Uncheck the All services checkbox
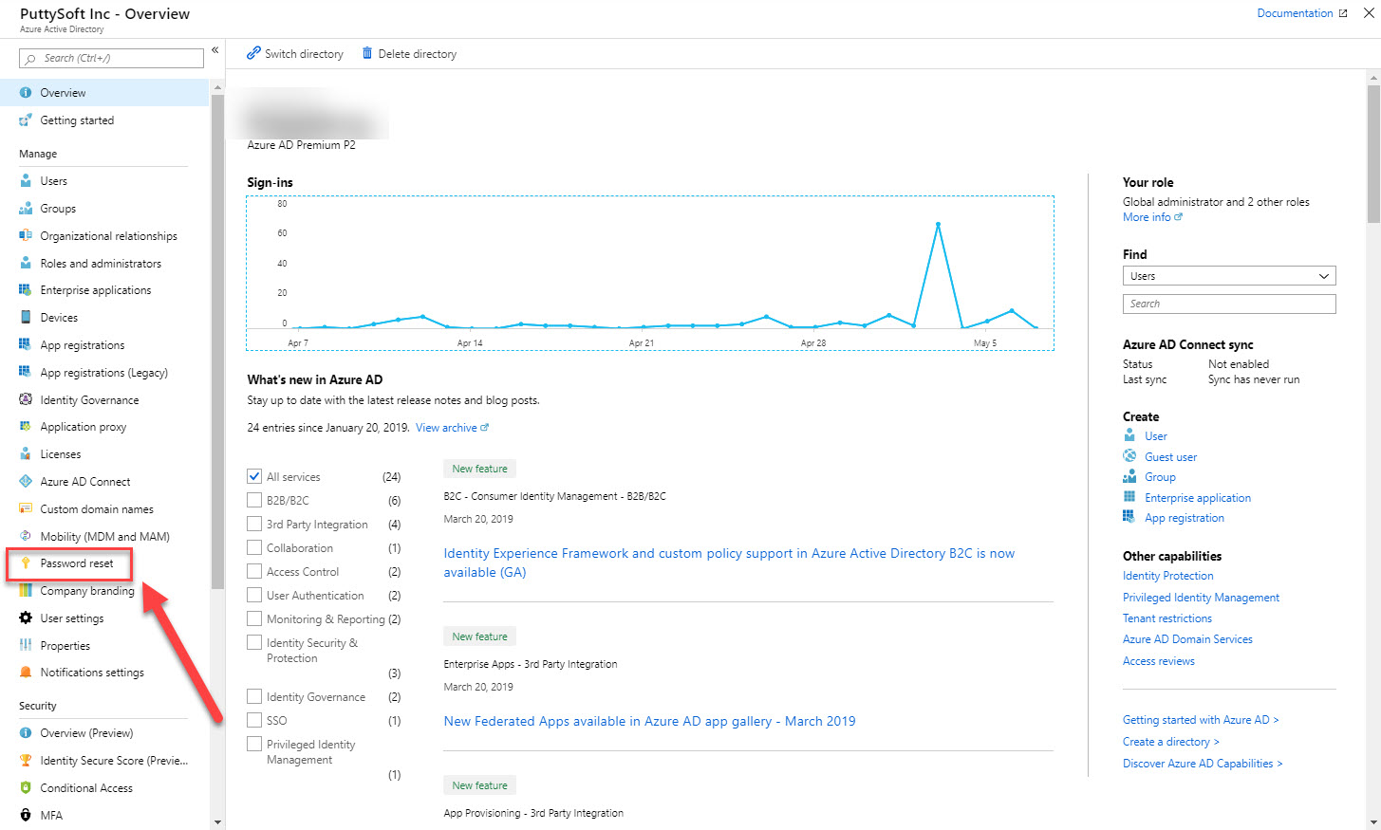The width and height of the screenshot is (1381, 830). point(254,476)
